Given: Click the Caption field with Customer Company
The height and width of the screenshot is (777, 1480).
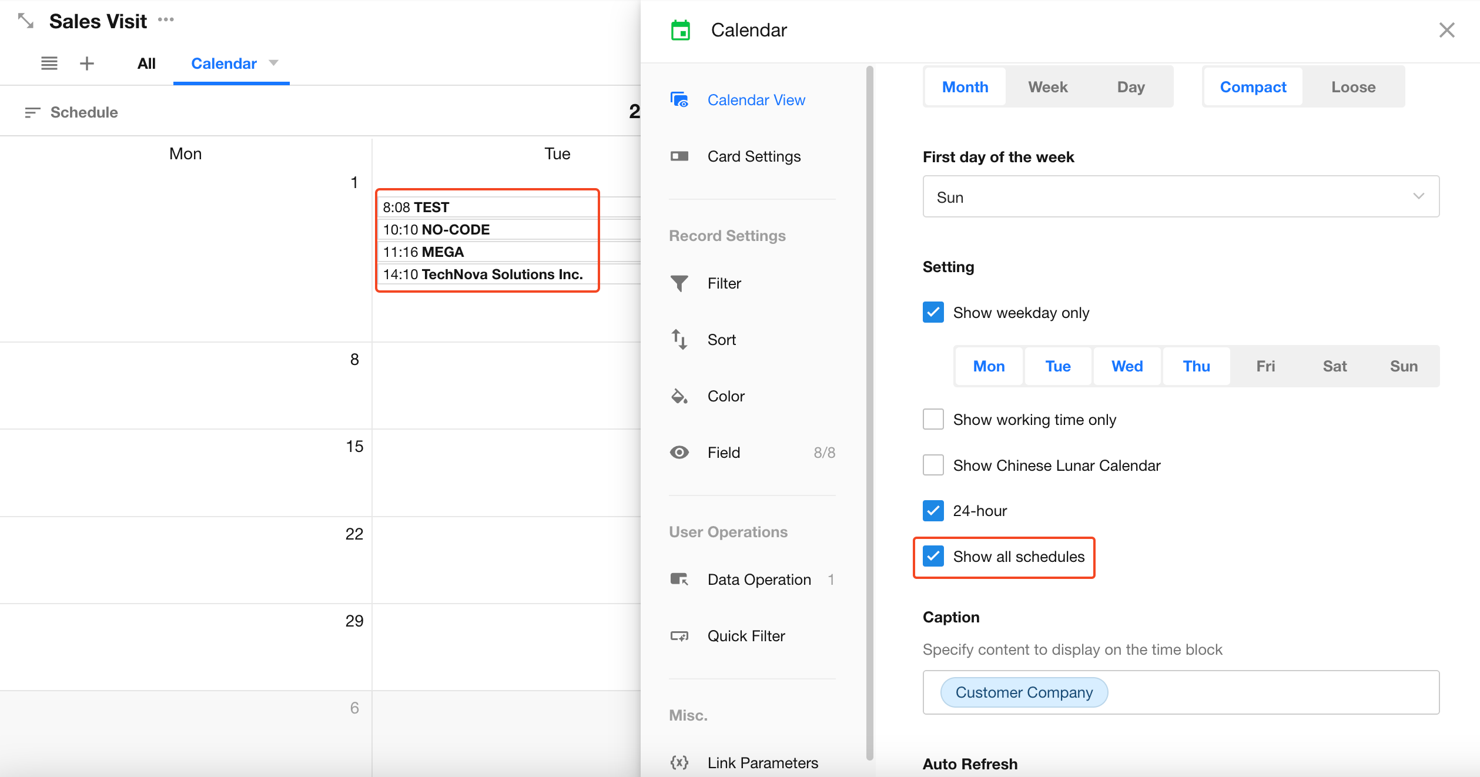Looking at the screenshot, I should pyautogui.click(x=1180, y=692).
